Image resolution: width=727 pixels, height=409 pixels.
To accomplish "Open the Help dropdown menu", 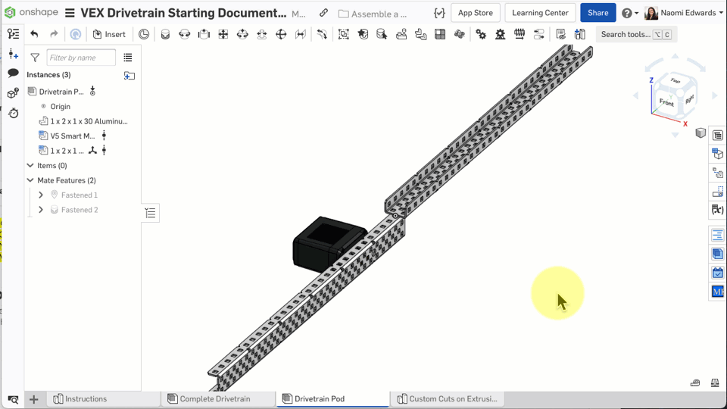I will tap(629, 13).
